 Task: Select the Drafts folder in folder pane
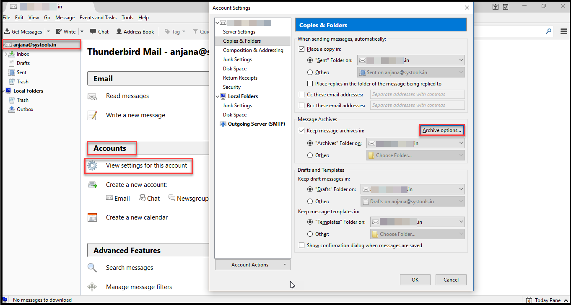(23, 63)
